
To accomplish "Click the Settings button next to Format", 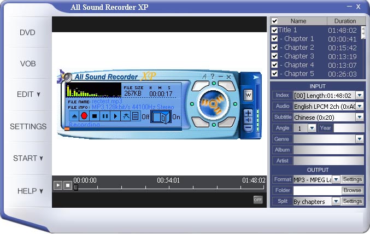I will pos(353,179).
